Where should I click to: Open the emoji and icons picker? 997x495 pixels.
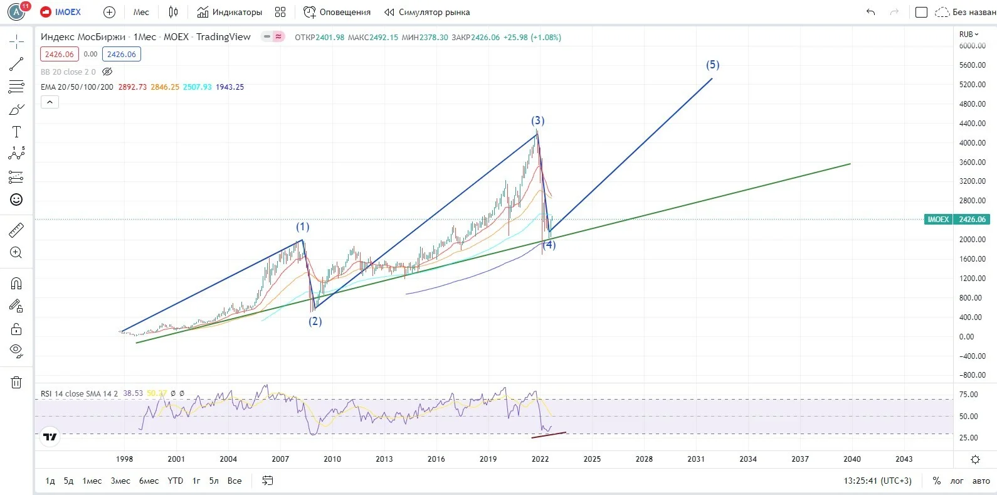(16, 200)
